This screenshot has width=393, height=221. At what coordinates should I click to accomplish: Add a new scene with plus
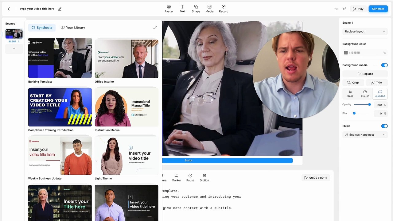14,48
